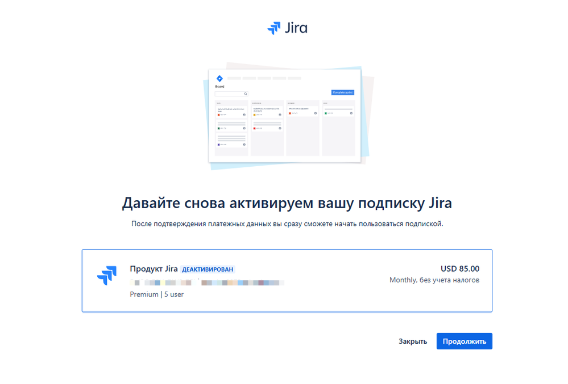Select the Продукт Jira product title
The width and height of the screenshot is (568, 384).
(154, 269)
